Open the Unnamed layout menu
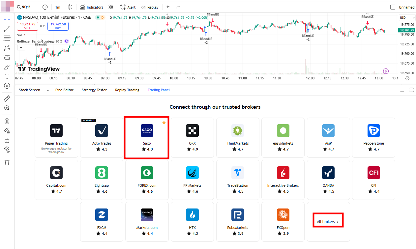 tap(407, 7)
